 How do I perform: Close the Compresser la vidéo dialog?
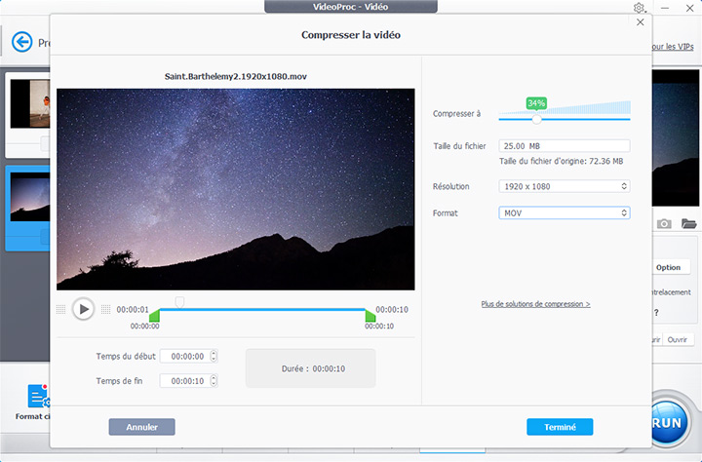tap(640, 20)
